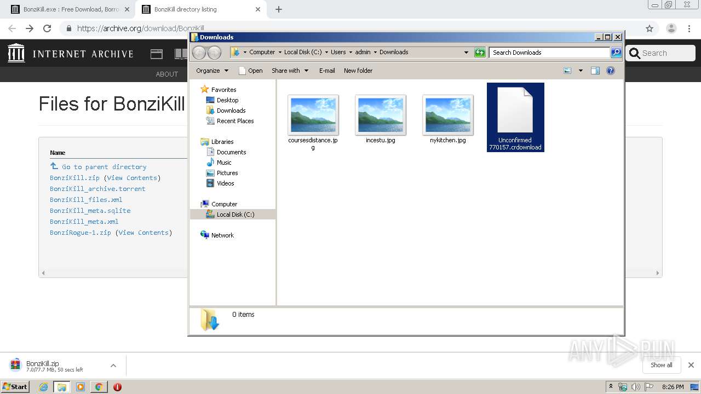Click the search magnifier in Explorer
Image resolution: width=701 pixels, height=394 pixels.
coord(616,53)
